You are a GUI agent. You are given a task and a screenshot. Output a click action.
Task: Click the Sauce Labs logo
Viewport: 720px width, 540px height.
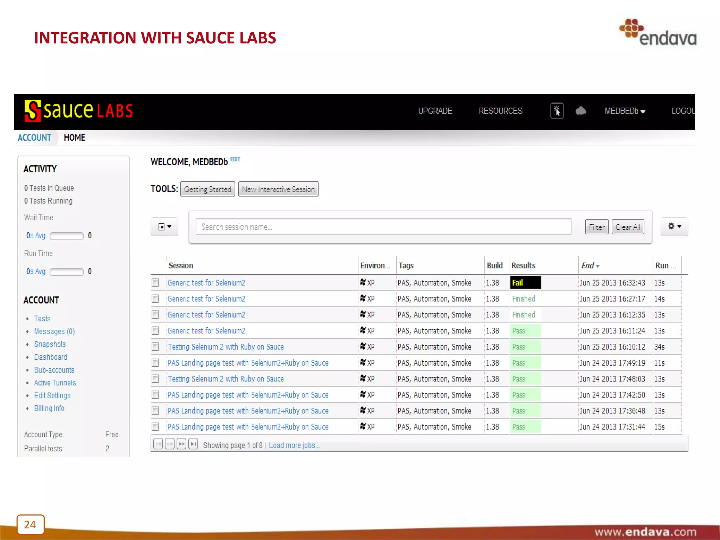78,111
